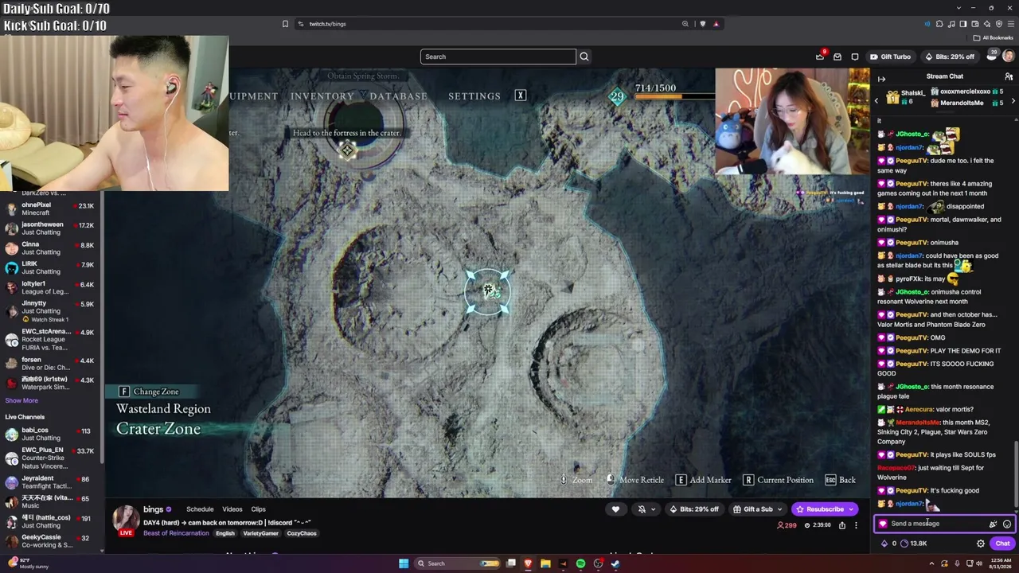Image resolution: width=1019 pixels, height=573 pixels.
Task: Open the media control music note icon
Action: [x=951, y=24]
